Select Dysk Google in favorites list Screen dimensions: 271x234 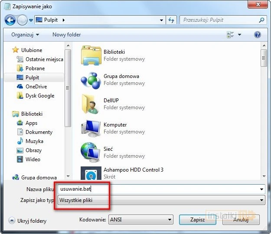pos(39,96)
